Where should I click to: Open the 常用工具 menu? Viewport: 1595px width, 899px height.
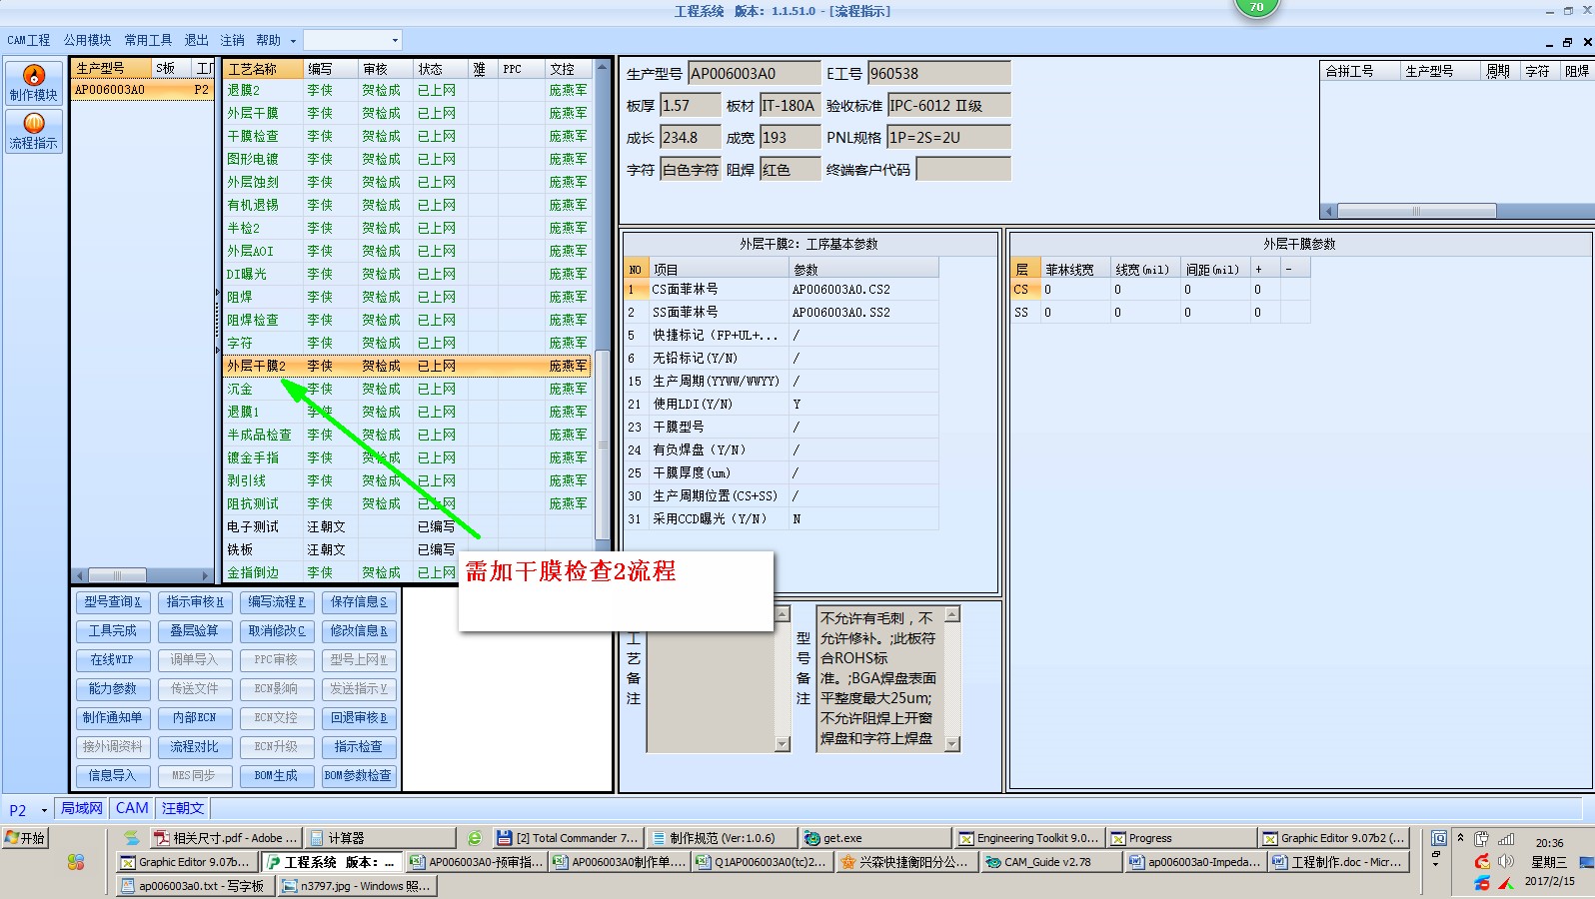tap(148, 40)
